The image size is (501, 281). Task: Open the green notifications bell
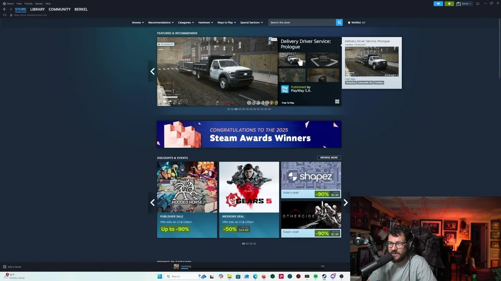click(449, 4)
